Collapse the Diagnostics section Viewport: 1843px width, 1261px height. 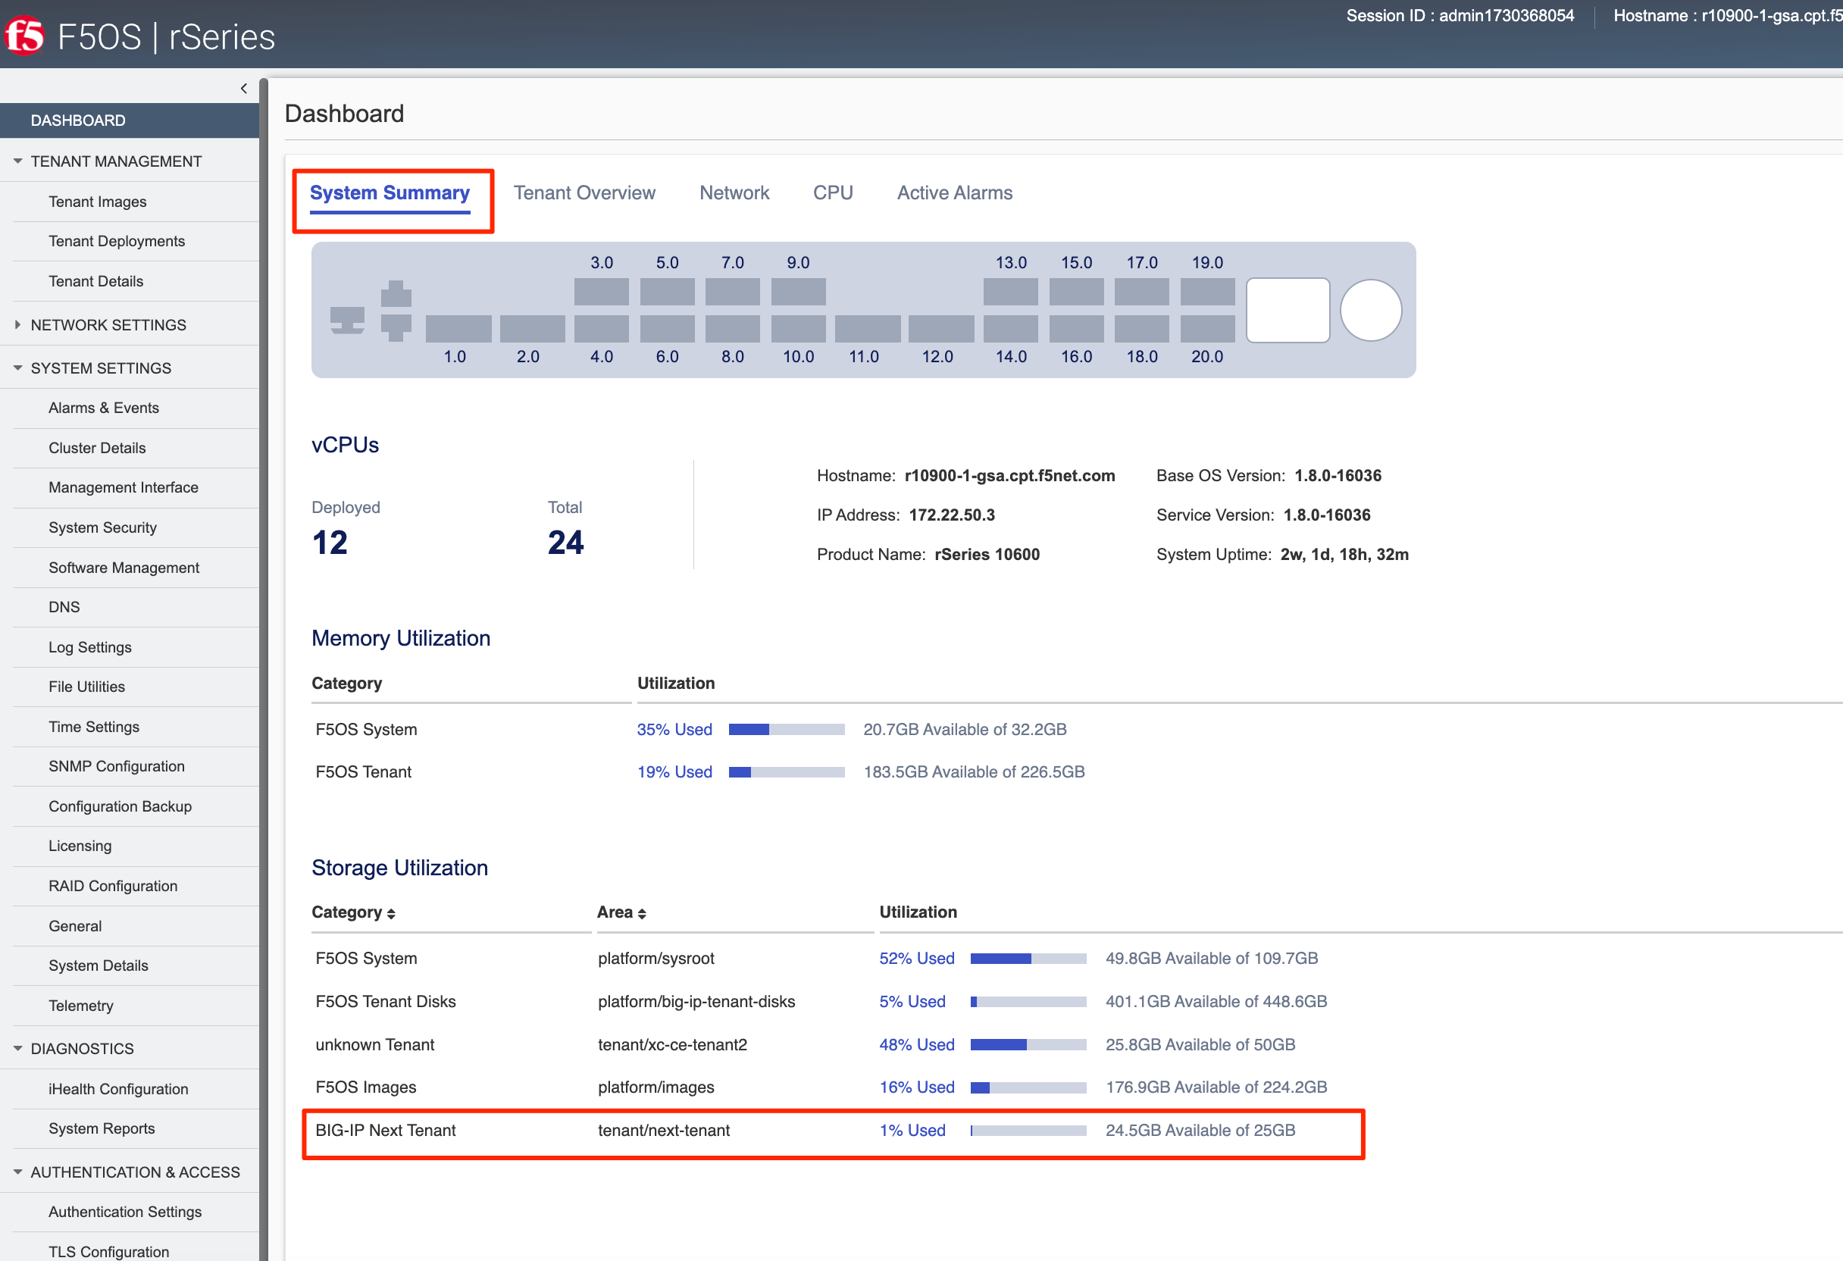pos(17,1049)
